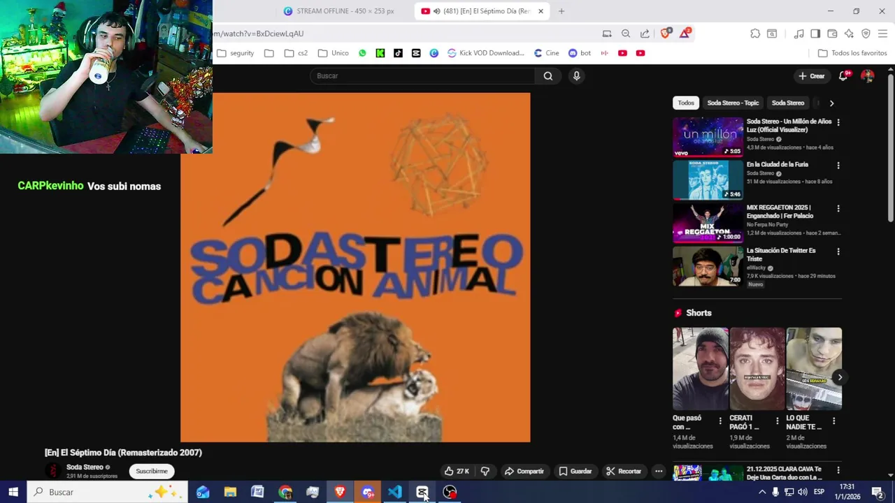Open browser extensions puzzle icon
This screenshot has width=895, height=503.
tap(755, 34)
